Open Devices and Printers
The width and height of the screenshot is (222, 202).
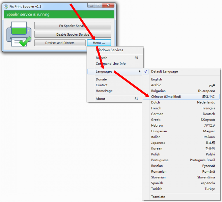click(60, 43)
